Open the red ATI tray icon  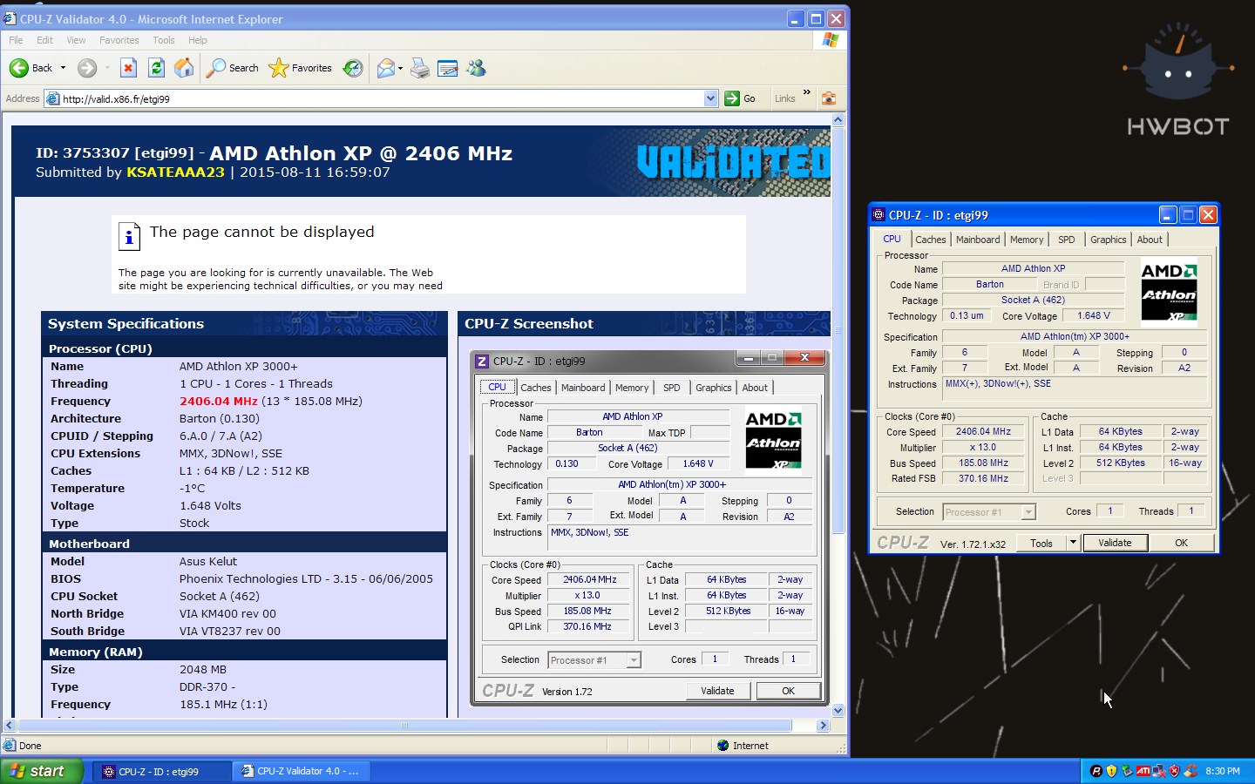(1143, 771)
